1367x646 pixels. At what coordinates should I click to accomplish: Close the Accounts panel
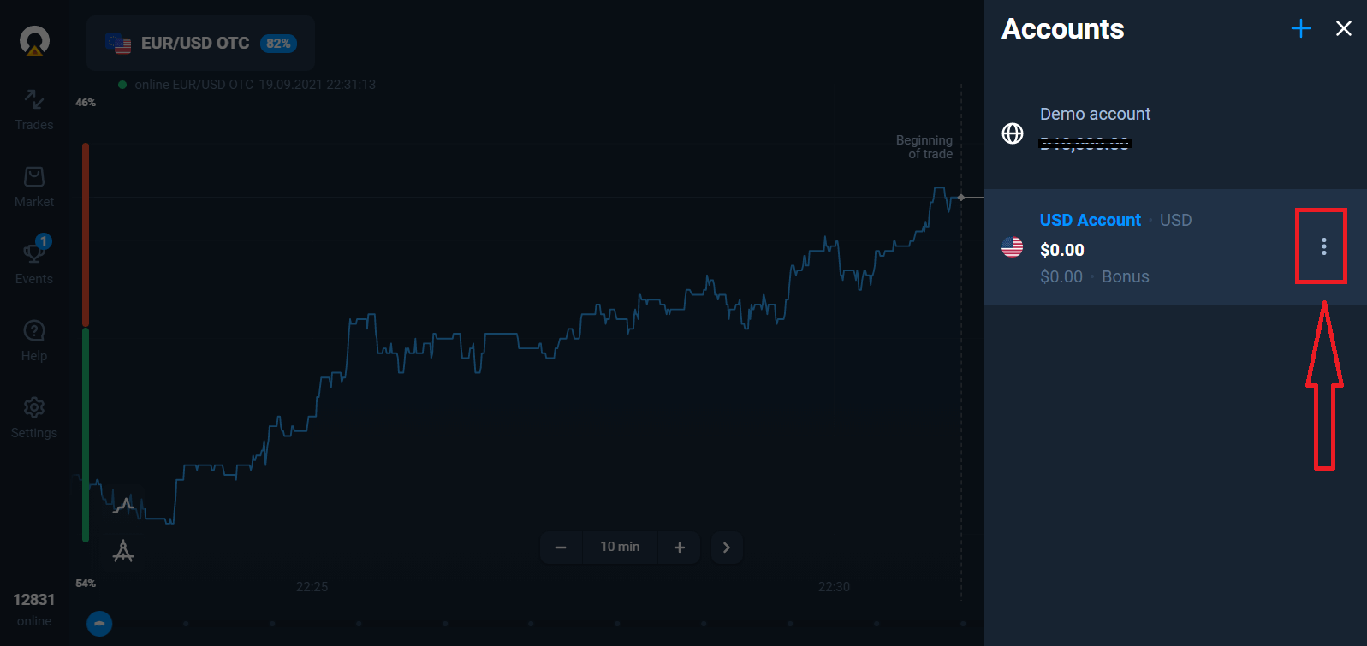point(1343,29)
